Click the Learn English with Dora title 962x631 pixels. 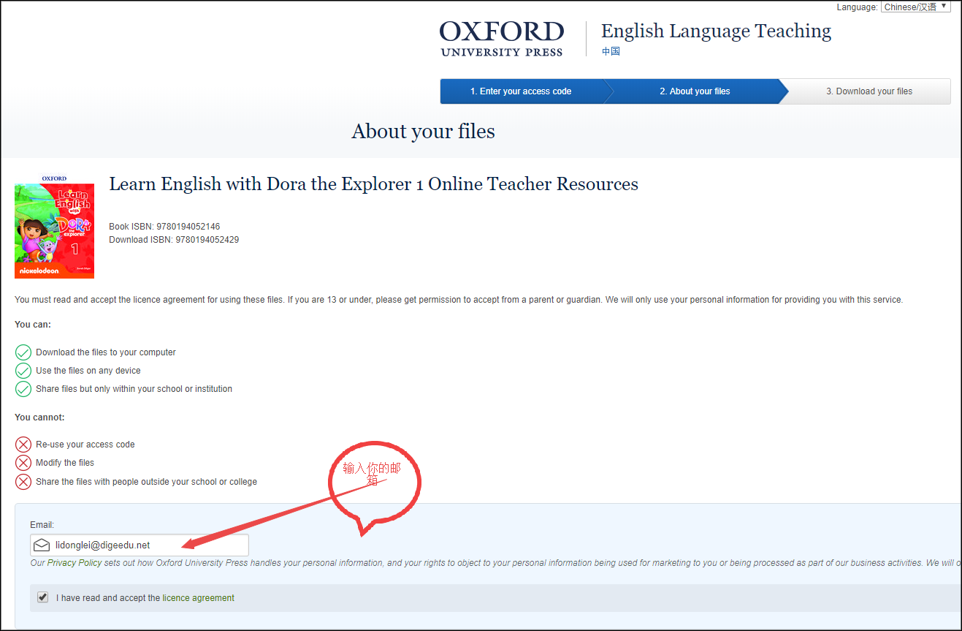[373, 184]
